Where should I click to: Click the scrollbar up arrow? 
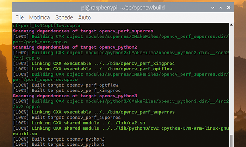(231, 25)
